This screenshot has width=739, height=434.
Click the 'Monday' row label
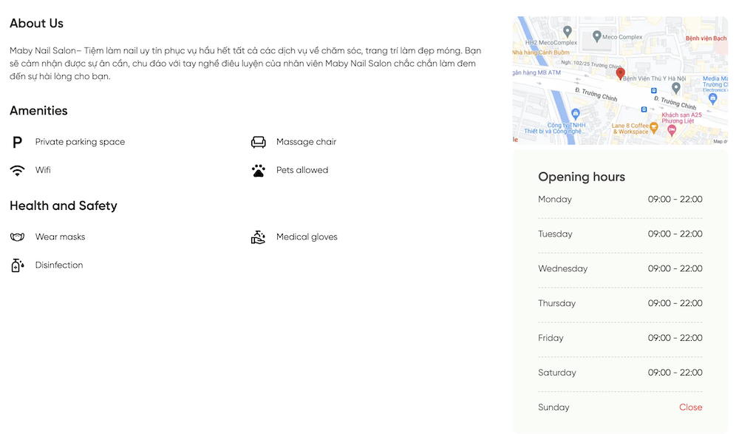(x=555, y=200)
